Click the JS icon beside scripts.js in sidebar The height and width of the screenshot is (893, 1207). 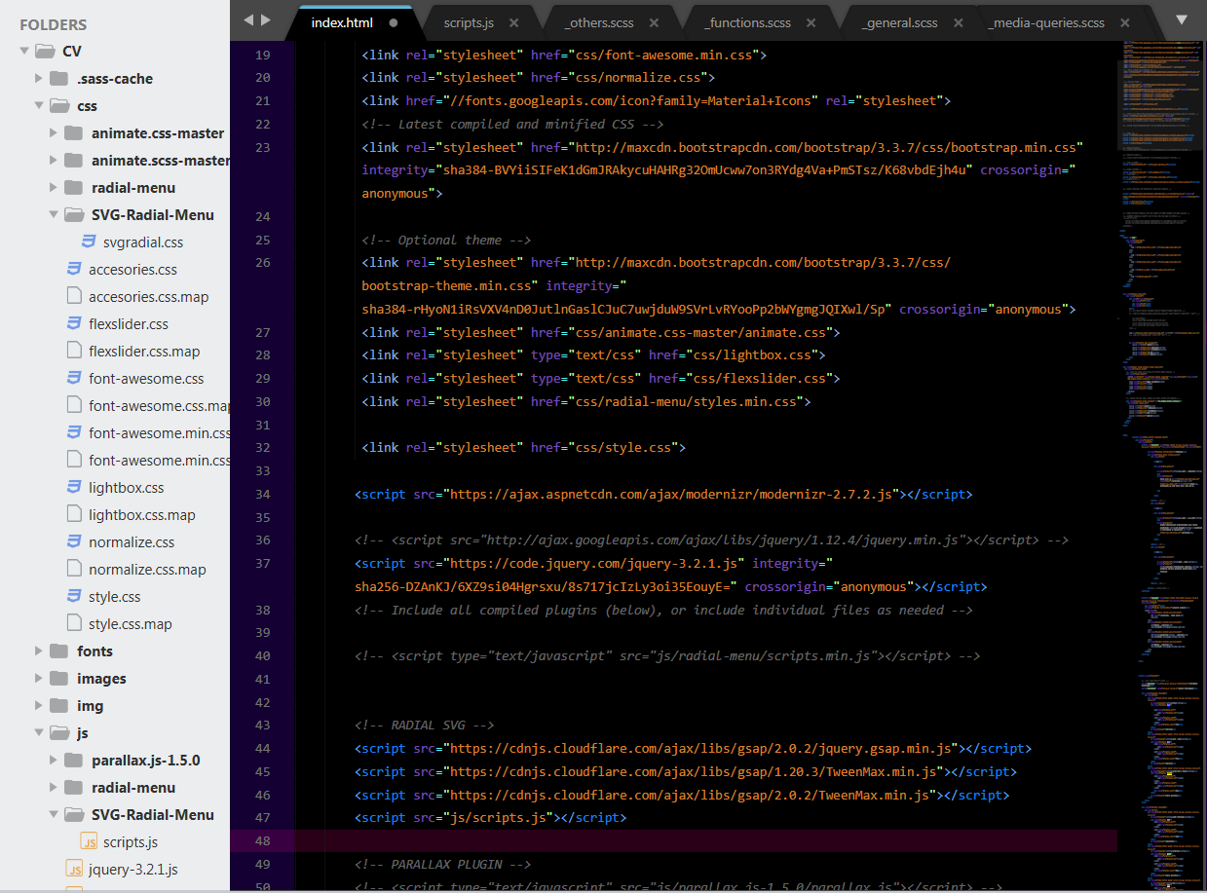88,841
